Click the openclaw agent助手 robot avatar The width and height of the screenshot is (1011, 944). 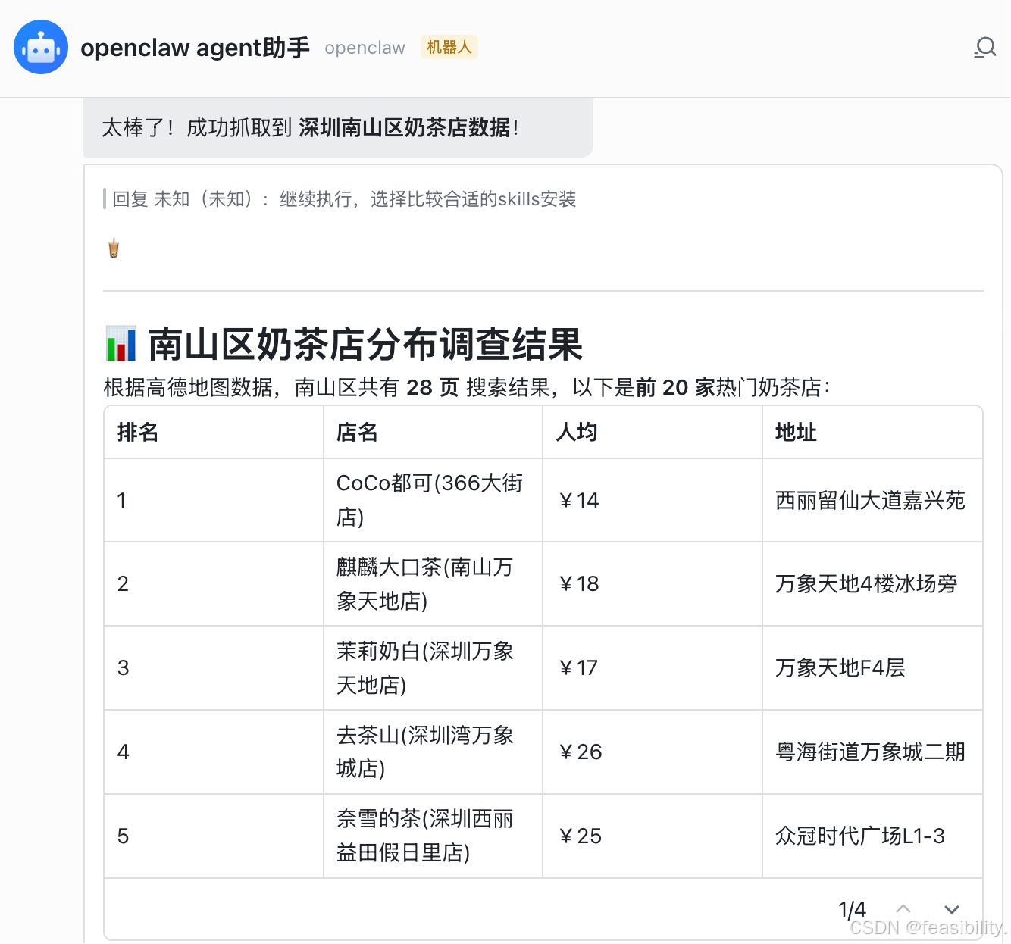41,47
